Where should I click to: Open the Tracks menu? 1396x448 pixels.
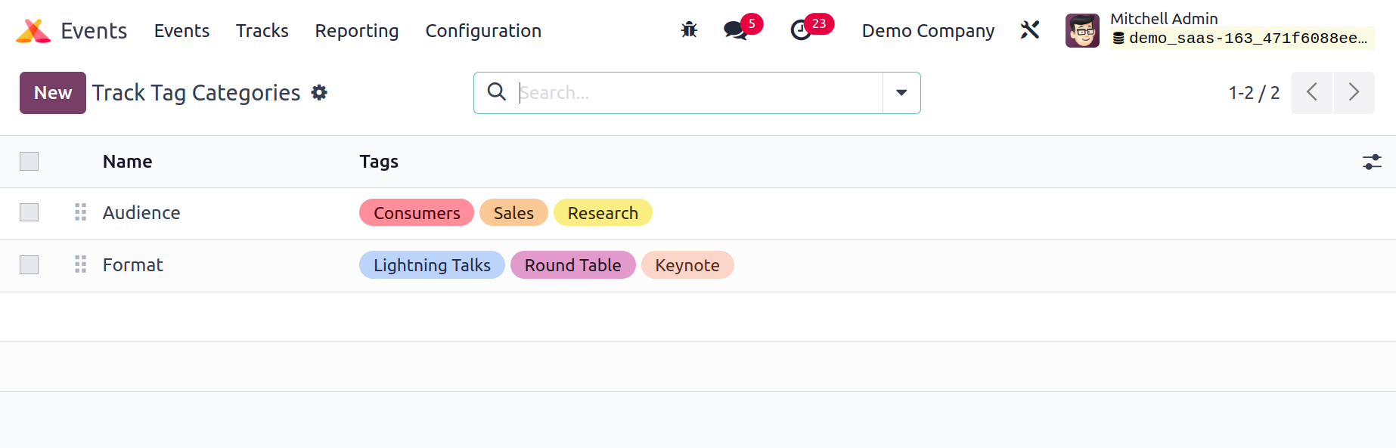(x=262, y=31)
